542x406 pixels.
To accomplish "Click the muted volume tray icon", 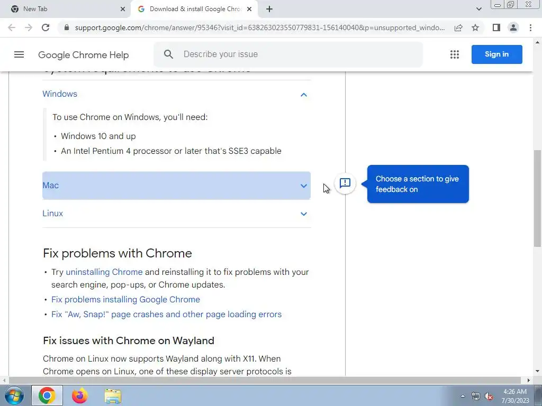I will [x=489, y=396].
